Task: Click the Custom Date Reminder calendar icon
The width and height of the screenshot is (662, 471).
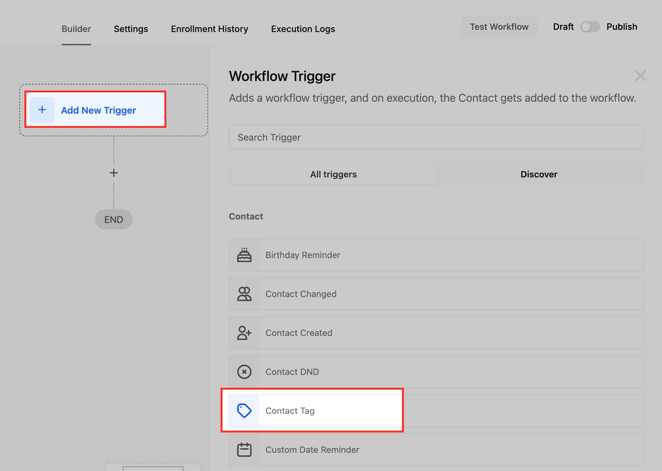Action: [x=244, y=450]
